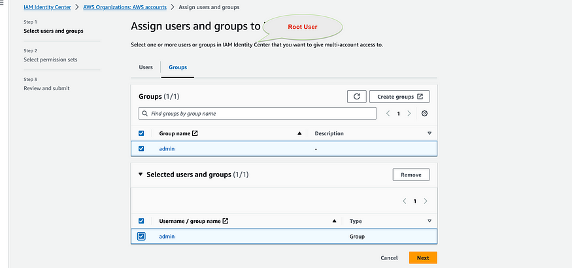Open groups table preferences gear icon
572x268 pixels.
point(424,113)
